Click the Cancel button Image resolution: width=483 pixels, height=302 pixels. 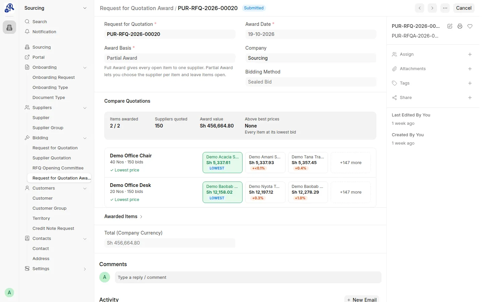tap(464, 8)
